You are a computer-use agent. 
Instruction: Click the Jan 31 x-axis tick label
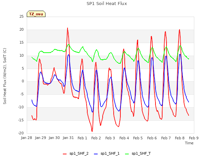(x=68, y=138)
